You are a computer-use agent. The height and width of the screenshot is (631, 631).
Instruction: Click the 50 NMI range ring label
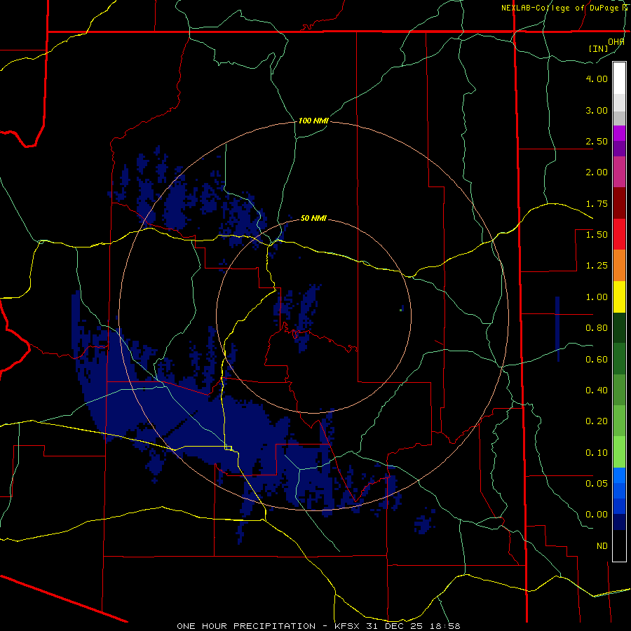click(x=313, y=219)
